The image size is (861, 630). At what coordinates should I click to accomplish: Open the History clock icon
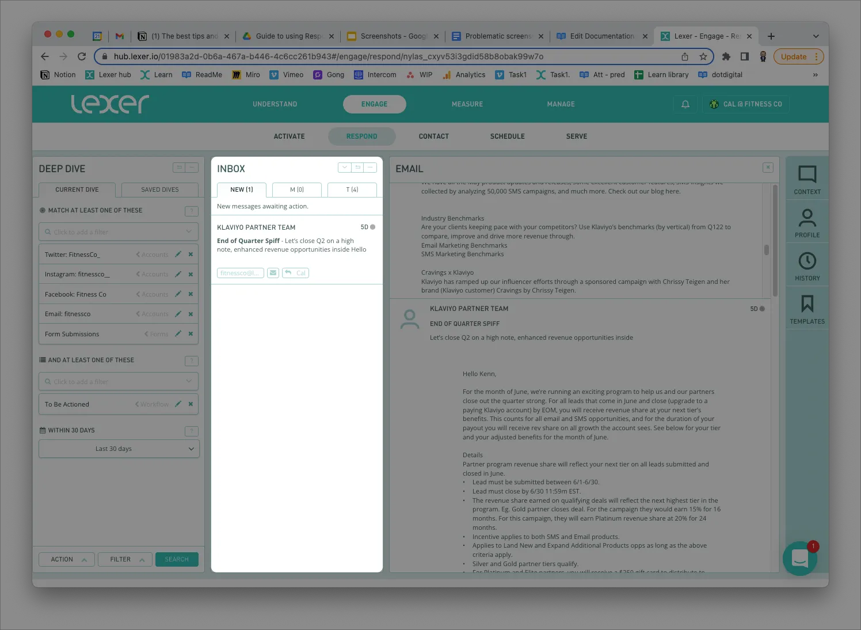(x=807, y=265)
